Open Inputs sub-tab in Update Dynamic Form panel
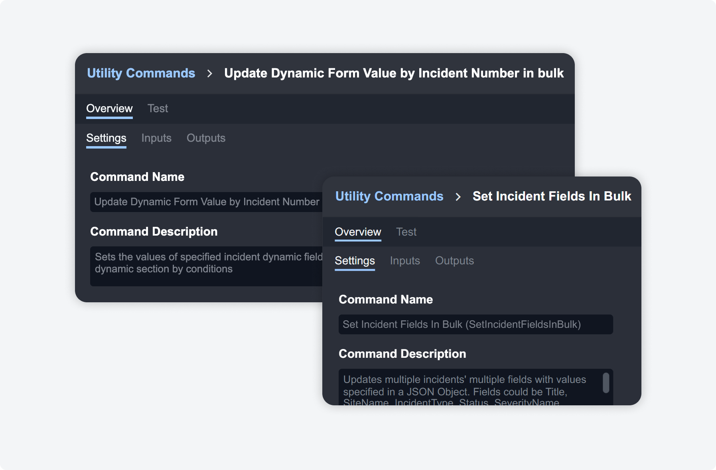The image size is (716, 470). tap(156, 138)
